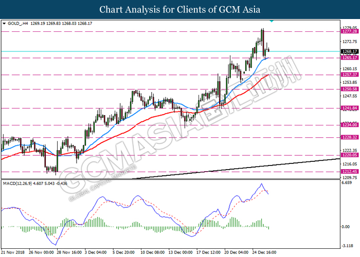This screenshot has width=360, height=257.
Task: Click the 26 Nov 00:00 time label
Action: click(41, 252)
